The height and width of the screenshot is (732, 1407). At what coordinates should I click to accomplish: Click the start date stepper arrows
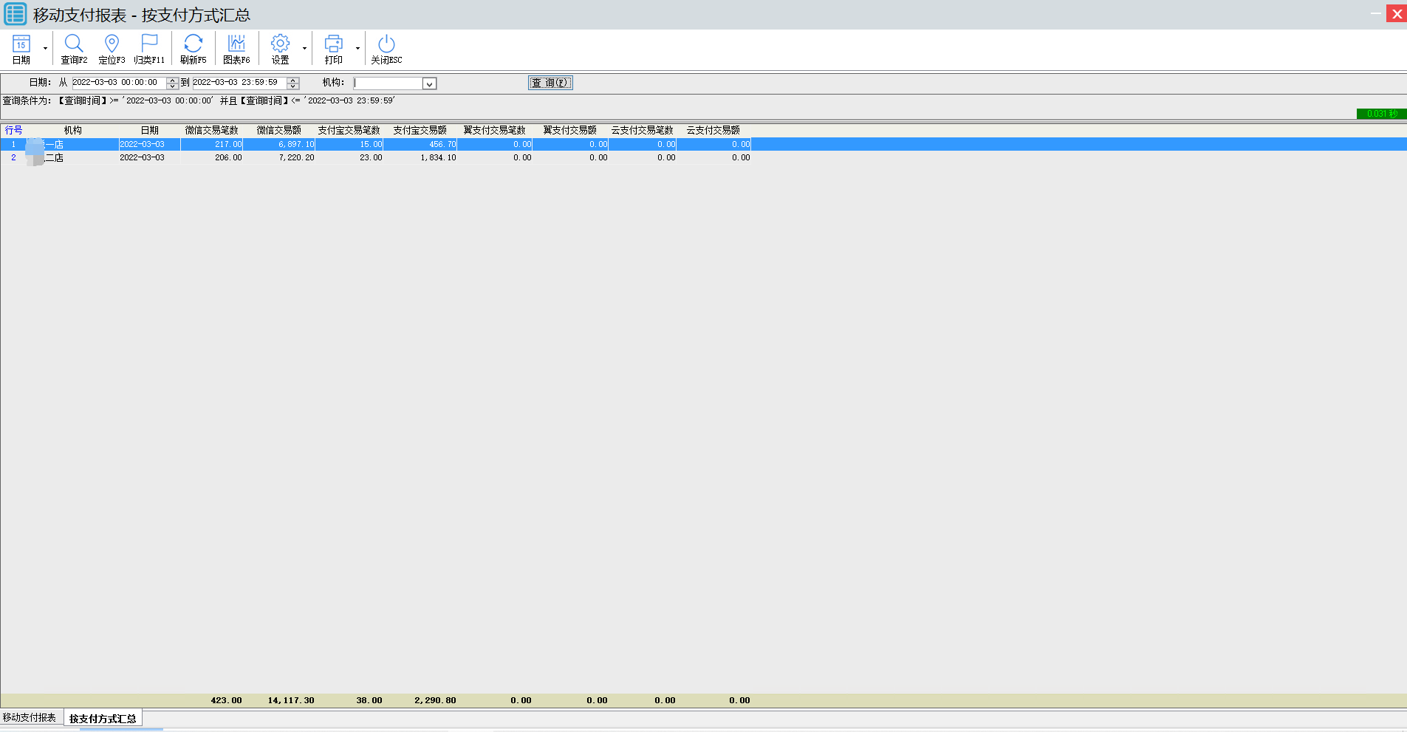173,83
